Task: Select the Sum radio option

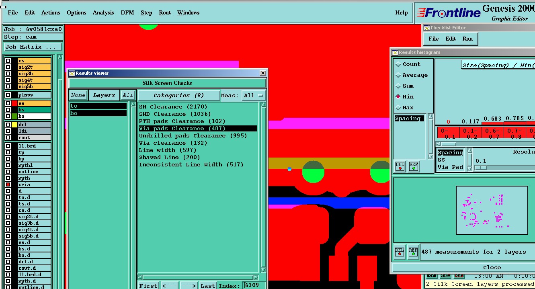Action: 399,86
